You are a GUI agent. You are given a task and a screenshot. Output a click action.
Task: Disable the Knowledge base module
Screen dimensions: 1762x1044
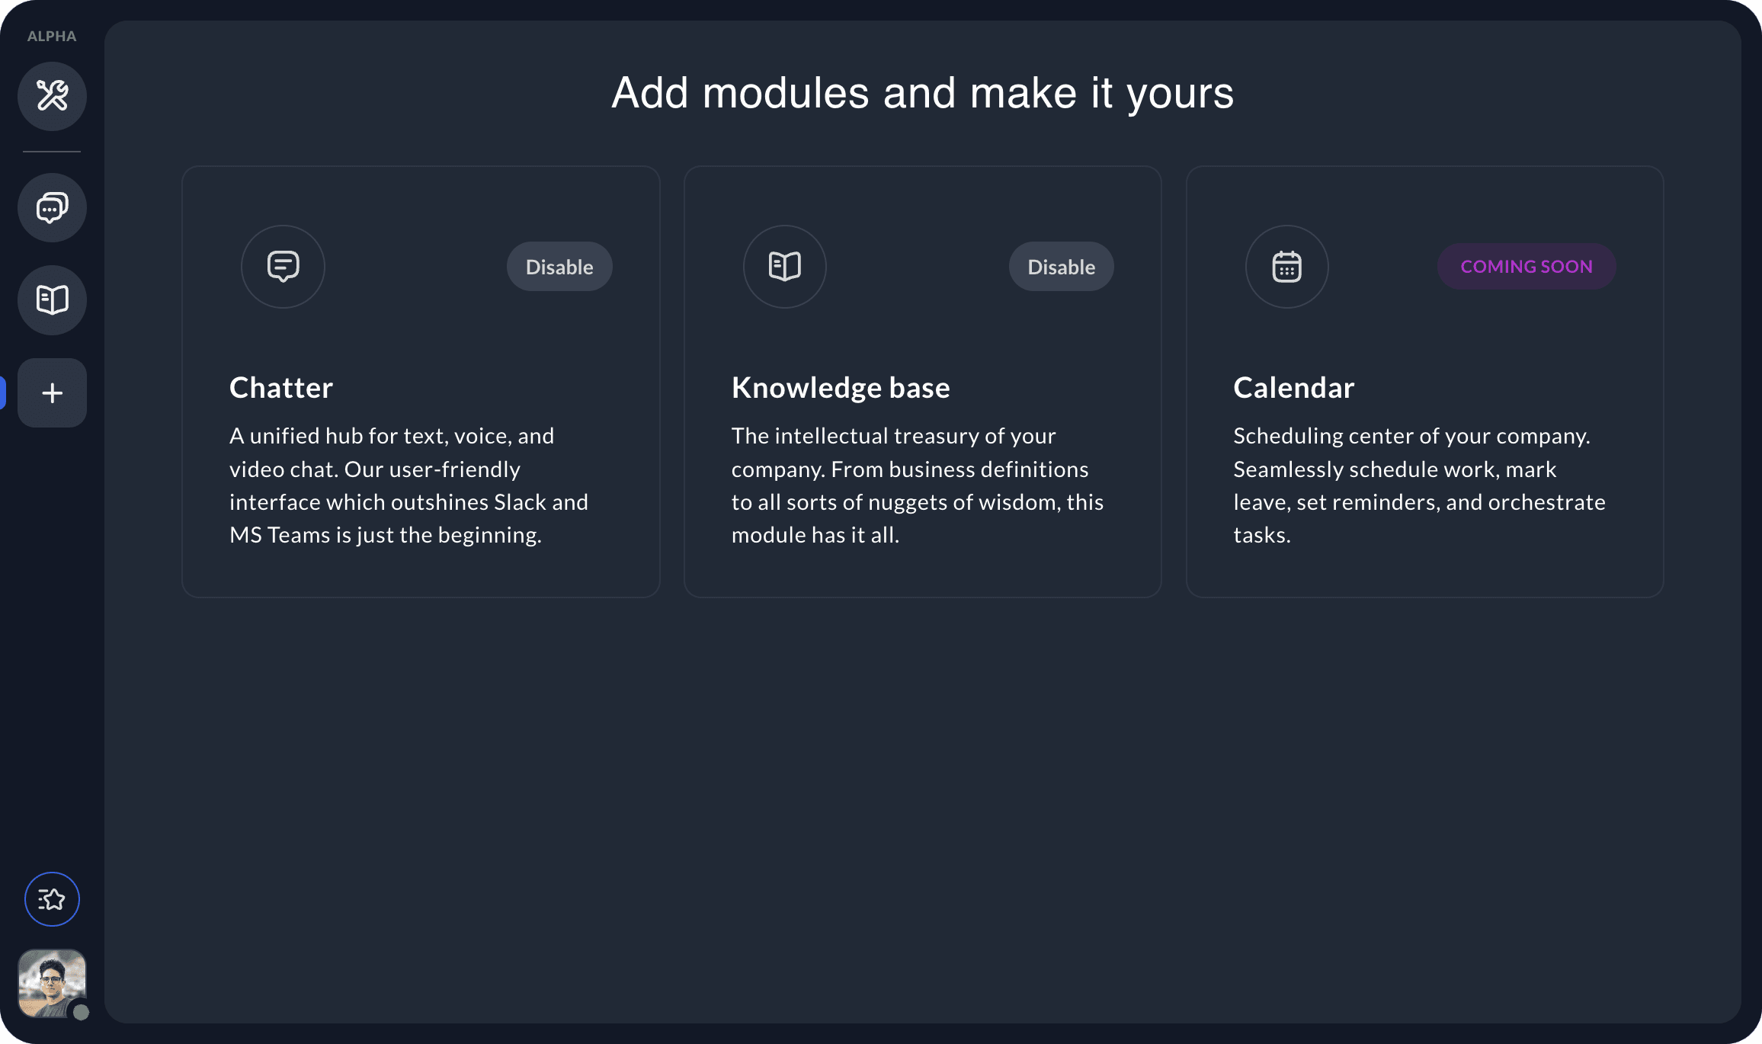point(1061,266)
